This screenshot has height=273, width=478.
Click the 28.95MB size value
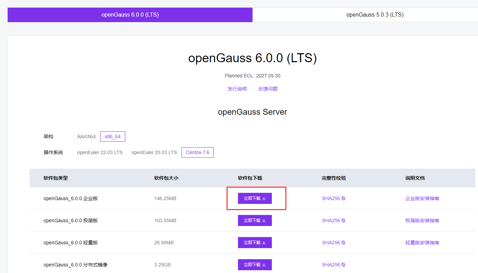pyautogui.click(x=164, y=243)
